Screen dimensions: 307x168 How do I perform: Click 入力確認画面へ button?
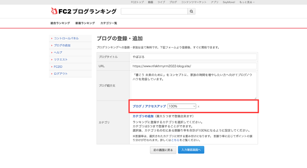[191, 150]
